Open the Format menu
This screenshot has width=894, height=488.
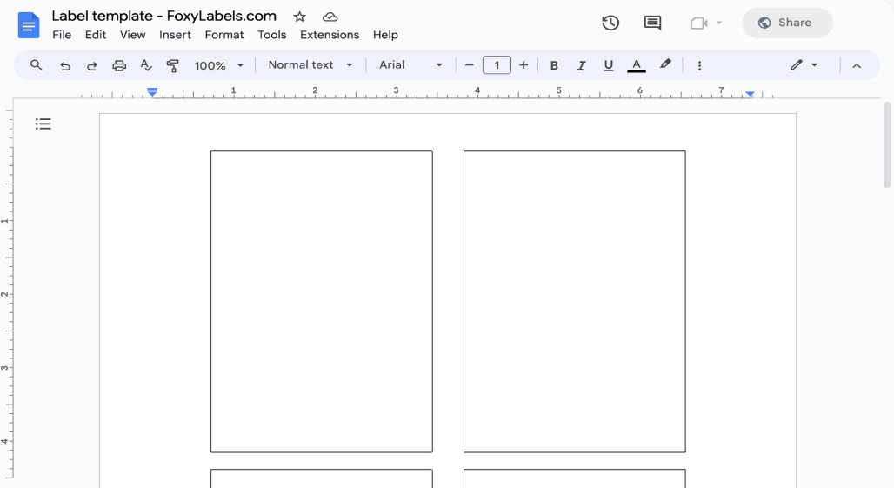pos(224,35)
